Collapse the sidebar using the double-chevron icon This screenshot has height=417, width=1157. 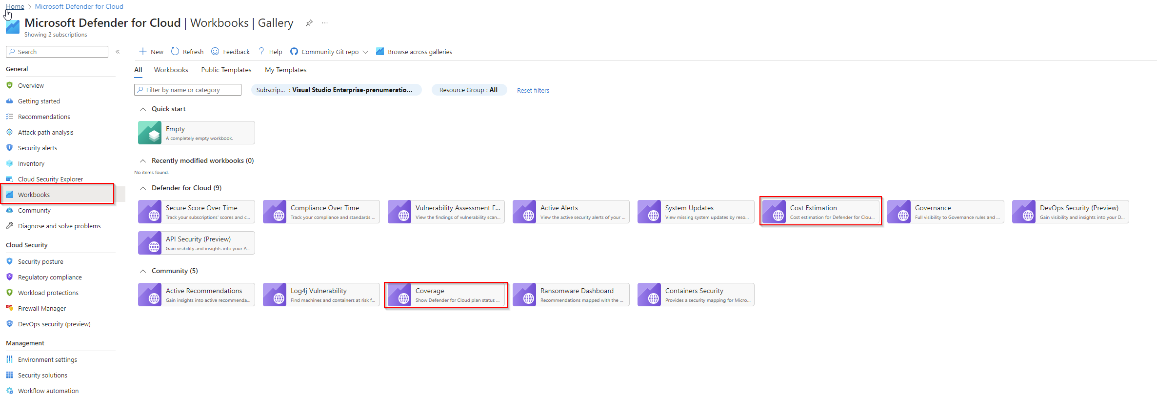click(x=118, y=52)
